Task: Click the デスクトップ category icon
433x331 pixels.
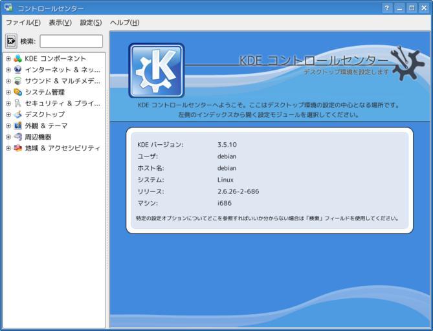Action: pyautogui.click(x=18, y=114)
